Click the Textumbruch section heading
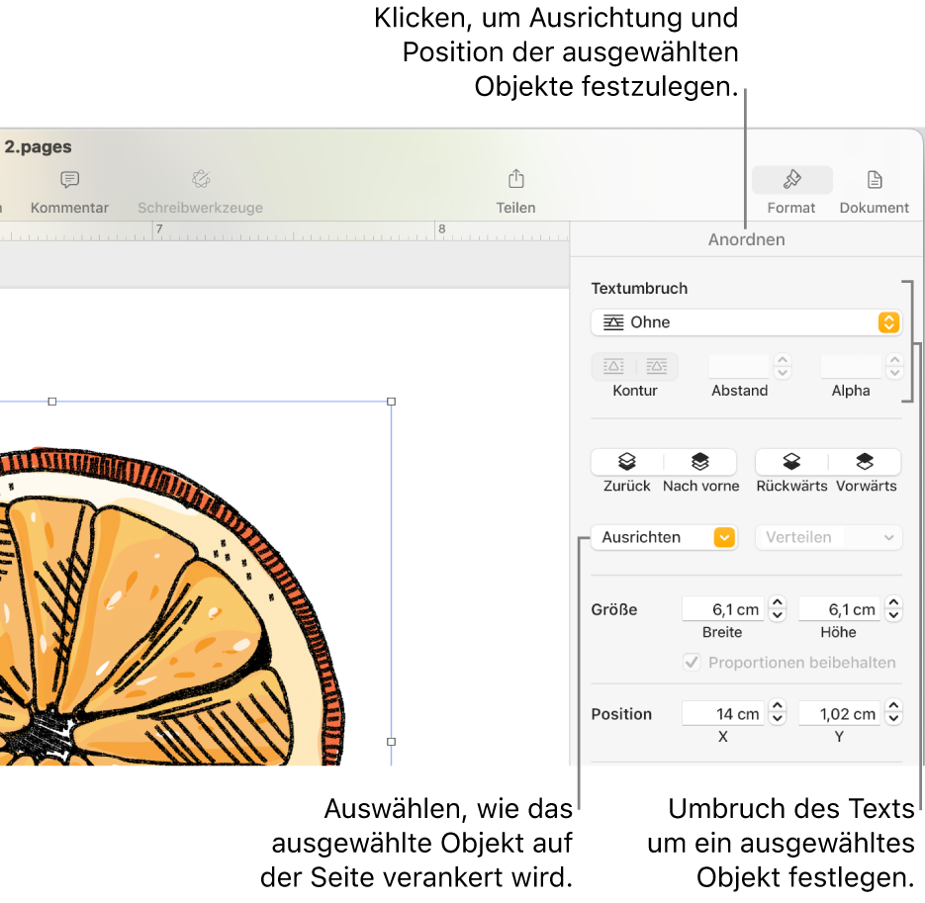 (639, 289)
